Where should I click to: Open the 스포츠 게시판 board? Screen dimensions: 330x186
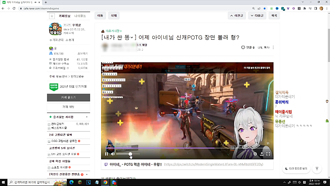point(59,167)
